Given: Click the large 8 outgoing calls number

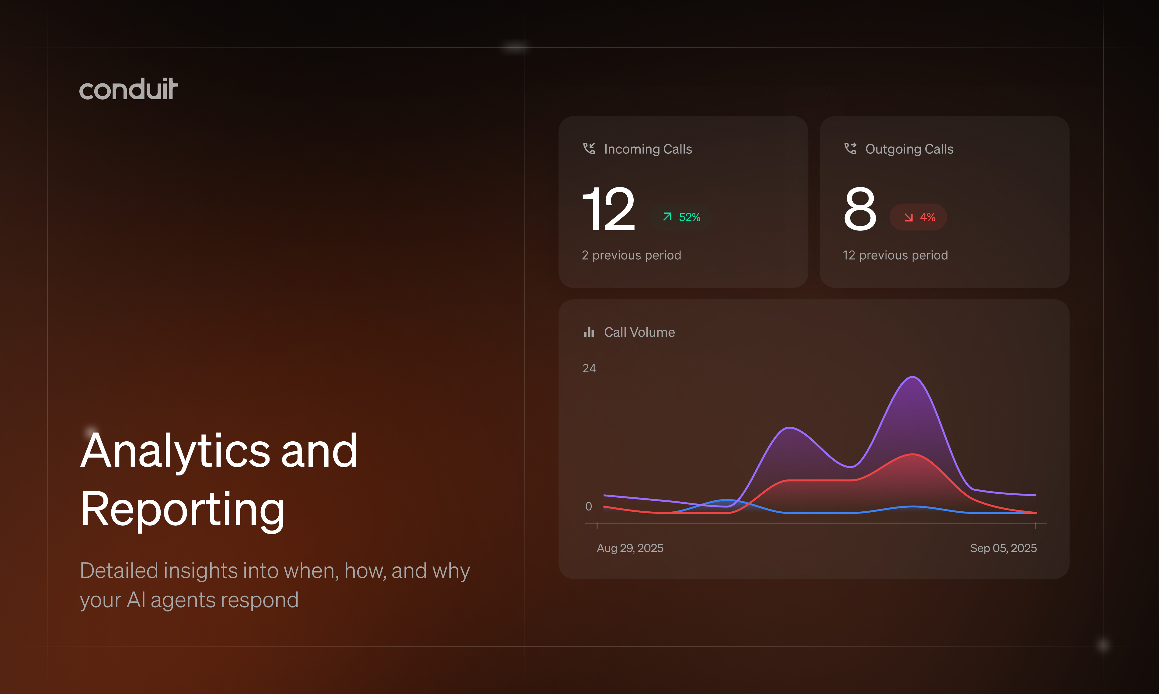Looking at the screenshot, I should tap(860, 209).
